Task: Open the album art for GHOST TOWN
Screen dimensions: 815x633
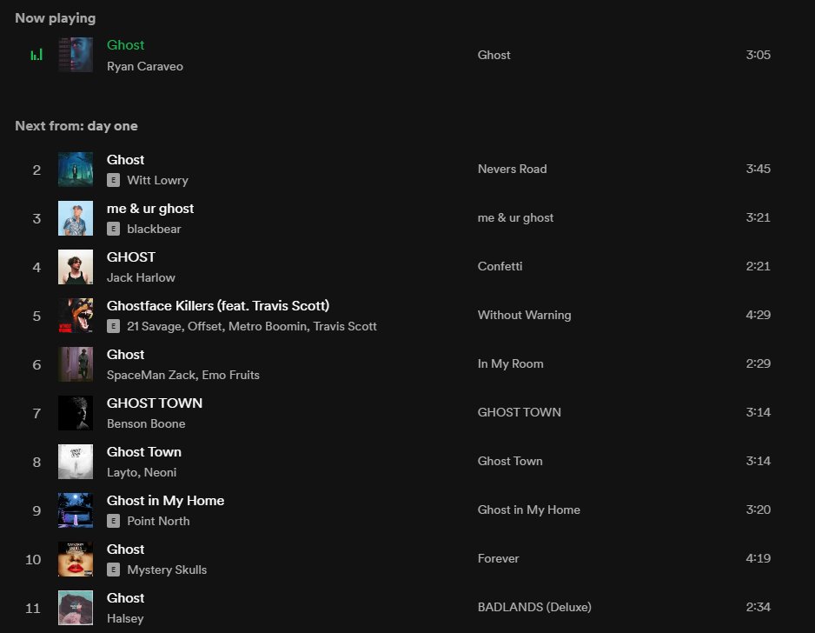Action: (76, 413)
